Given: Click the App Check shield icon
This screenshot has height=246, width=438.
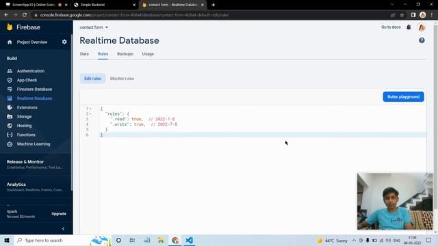Looking at the screenshot, I should 10,80.
